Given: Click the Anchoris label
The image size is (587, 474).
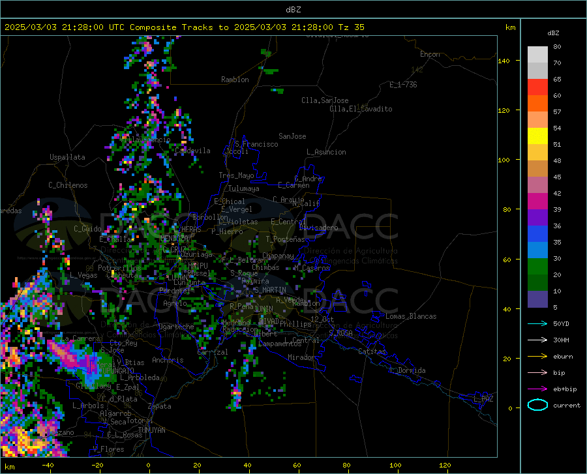Looking at the screenshot, I should pos(168,360).
